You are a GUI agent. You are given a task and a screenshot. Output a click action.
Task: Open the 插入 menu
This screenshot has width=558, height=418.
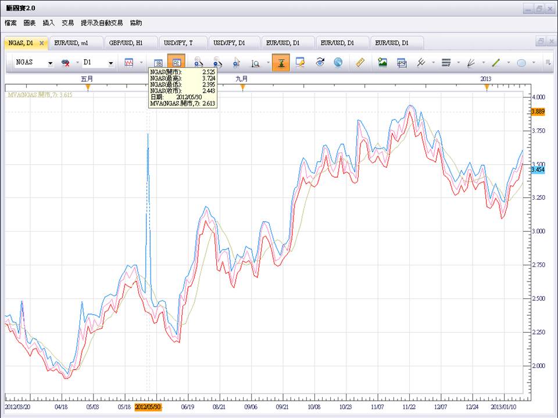coord(49,23)
